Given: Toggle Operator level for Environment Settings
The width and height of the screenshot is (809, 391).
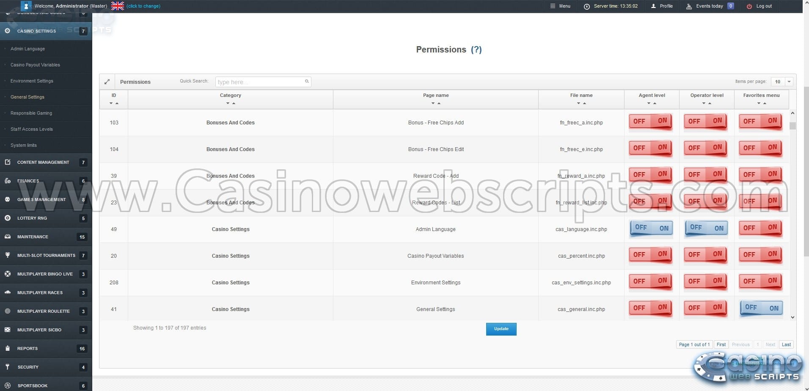Looking at the screenshot, I should pyautogui.click(x=706, y=282).
